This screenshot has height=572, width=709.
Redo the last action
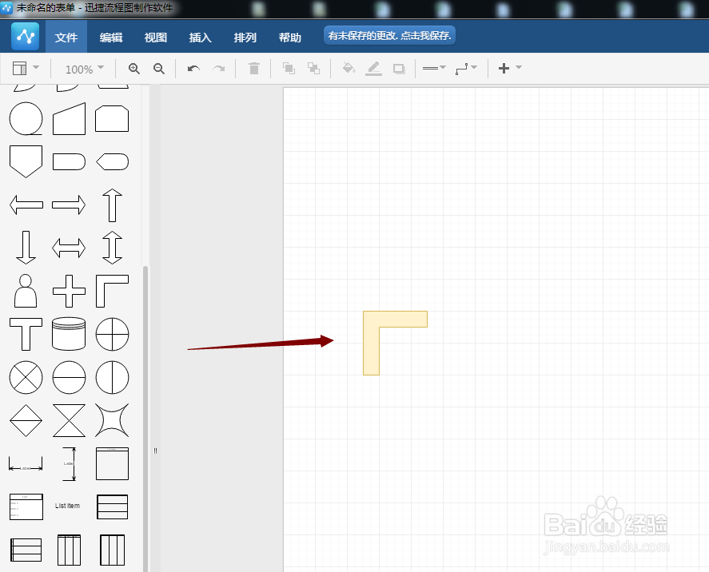[x=219, y=68]
